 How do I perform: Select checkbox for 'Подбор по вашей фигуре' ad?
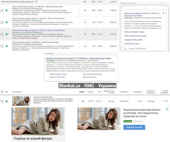pyautogui.click(x=2, y=101)
